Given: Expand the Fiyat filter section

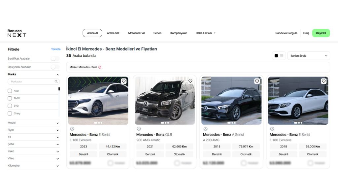Looking at the screenshot, I should pyautogui.click(x=33, y=130).
